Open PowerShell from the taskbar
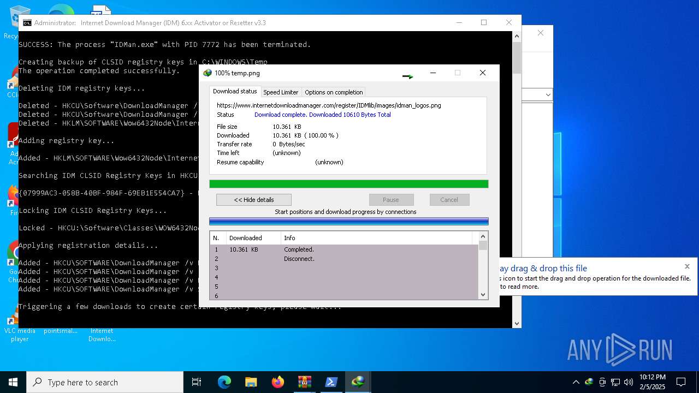Screen dimensions: 699x393 (331, 382)
